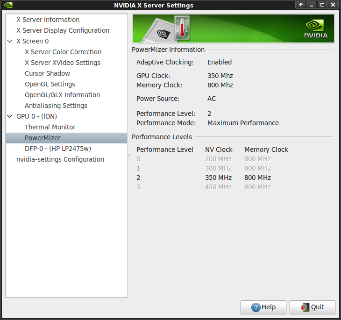The height and width of the screenshot is (320, 341).
Task: Click the '350 MHz' NV Clock cell
Action: [218, 178]
